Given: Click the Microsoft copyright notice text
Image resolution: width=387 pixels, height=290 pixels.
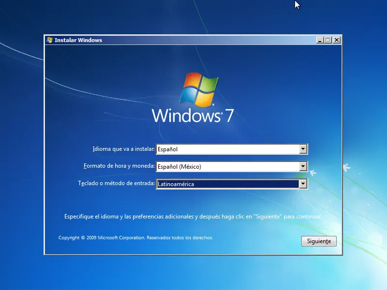Looking at the screenshot, I should click(135, 238).
